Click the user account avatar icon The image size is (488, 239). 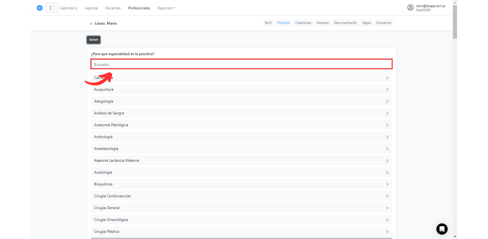point(410,8)
